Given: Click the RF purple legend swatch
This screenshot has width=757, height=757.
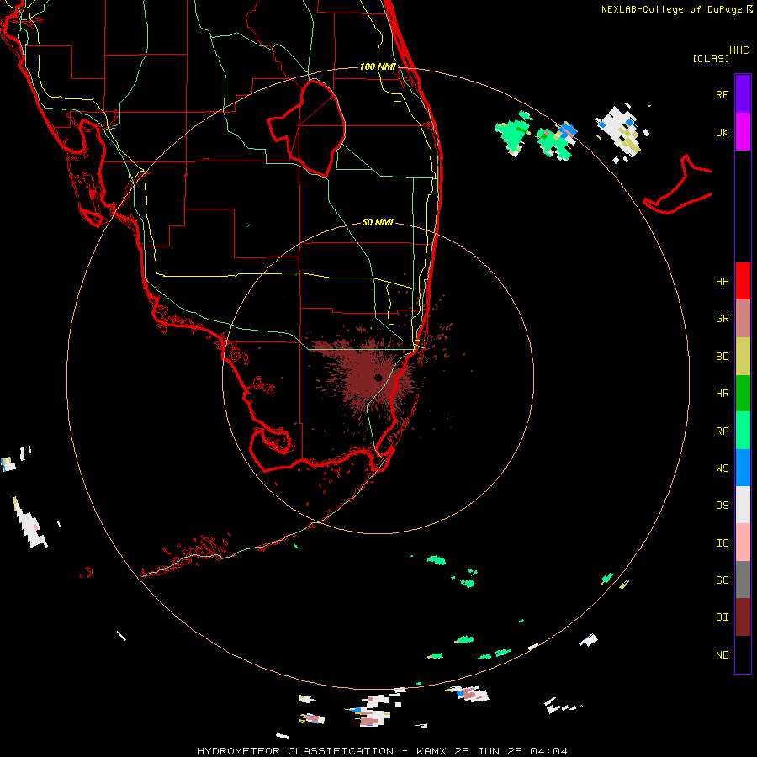Looking at the screenshot, I should [x=743, y=94].
